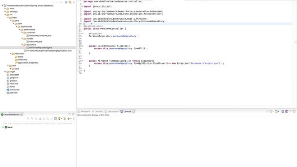Click open console icon in Boot Dashboard
297x167 pixels.
coord(56,119)
